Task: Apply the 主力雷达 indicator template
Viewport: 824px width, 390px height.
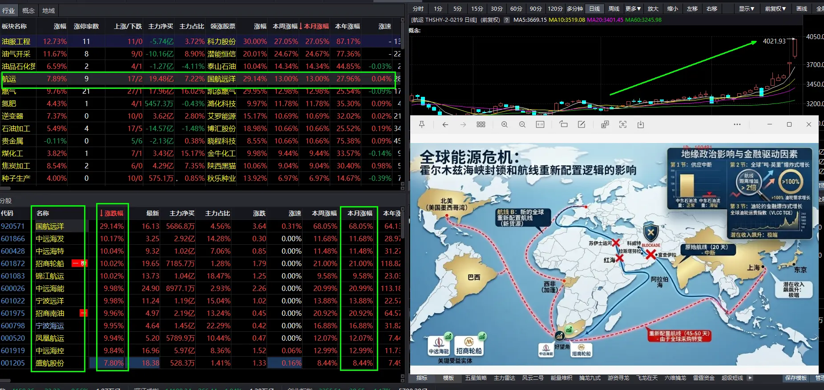Action: point(505,378)
